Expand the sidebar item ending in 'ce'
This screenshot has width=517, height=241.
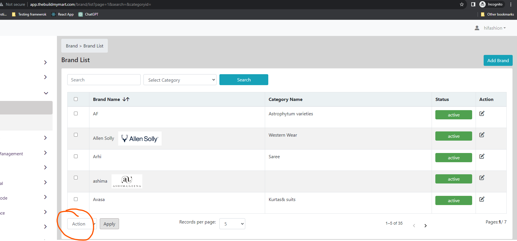click(x=45, y=212)
